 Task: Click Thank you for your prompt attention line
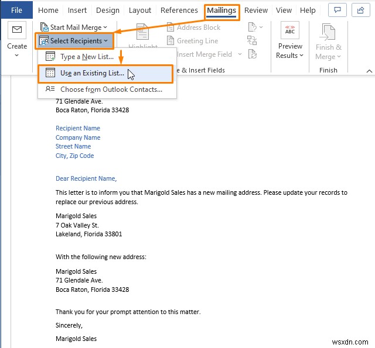(128, 312)
